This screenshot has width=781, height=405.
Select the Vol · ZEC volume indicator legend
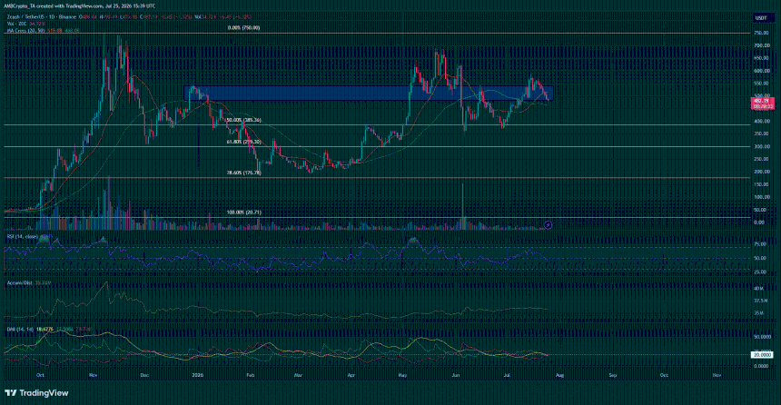click(17, 24)
